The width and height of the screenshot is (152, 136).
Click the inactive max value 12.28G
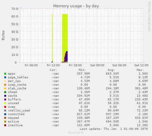pos(142,125)
